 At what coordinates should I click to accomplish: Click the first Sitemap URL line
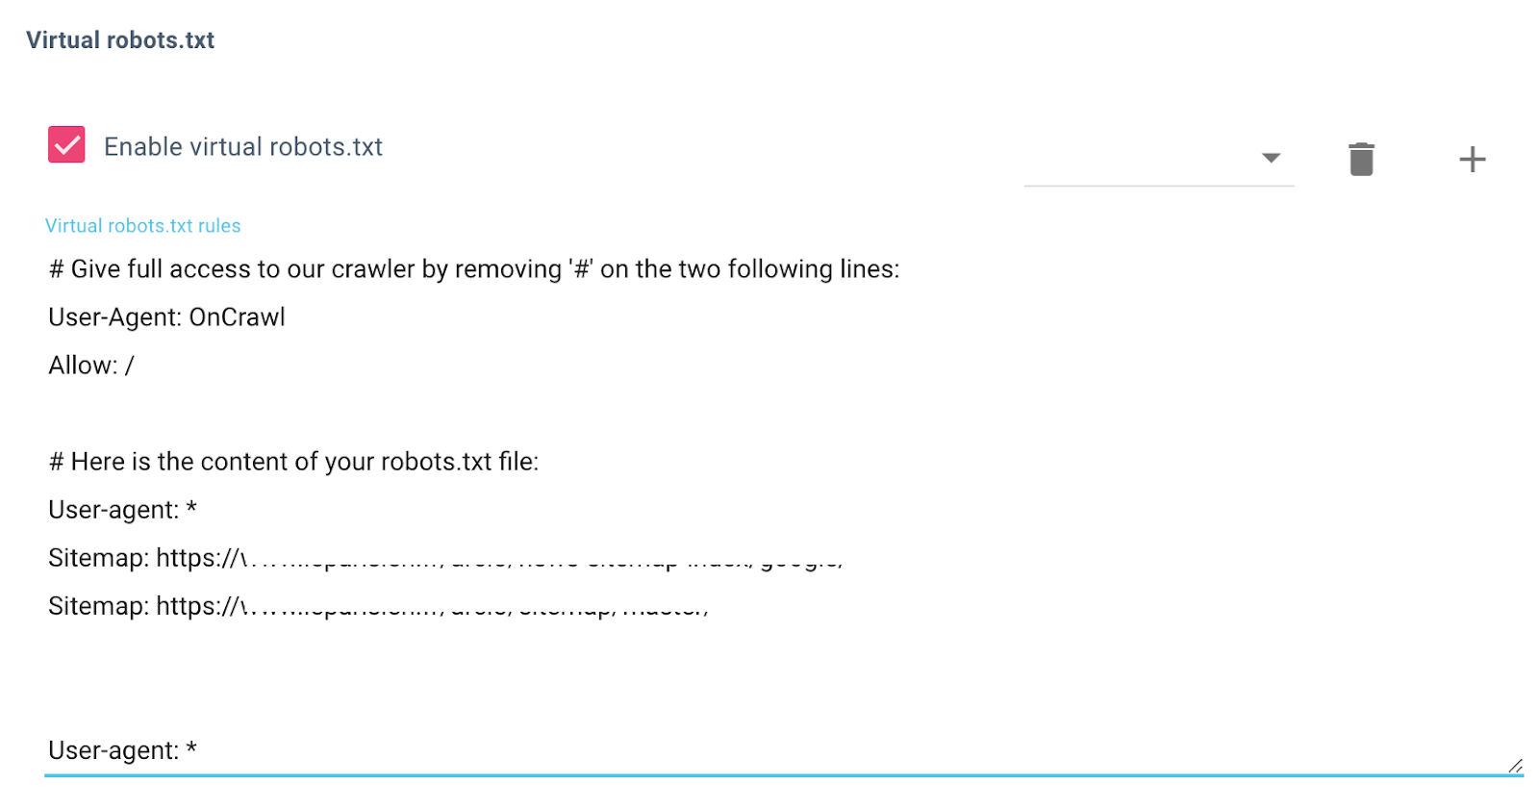[x=445, y=557]
